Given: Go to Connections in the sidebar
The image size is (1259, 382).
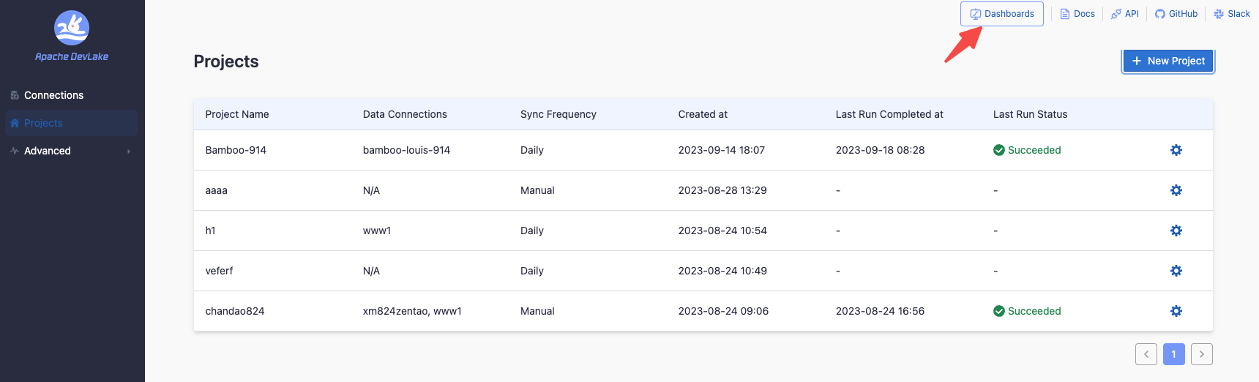Looking at the screenshot, I should pyautogui.click(x=53, y=95).
